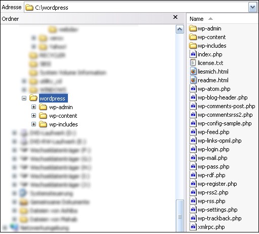The width and height of the screenshot is (259, 234).
Task: Select the wp-rss.php file icon
Action: pyautogui.click(x=193, y=201)
